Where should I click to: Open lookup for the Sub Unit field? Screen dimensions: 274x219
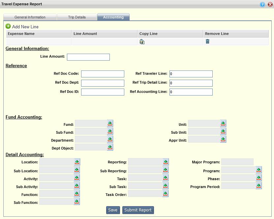coord(223,131)
